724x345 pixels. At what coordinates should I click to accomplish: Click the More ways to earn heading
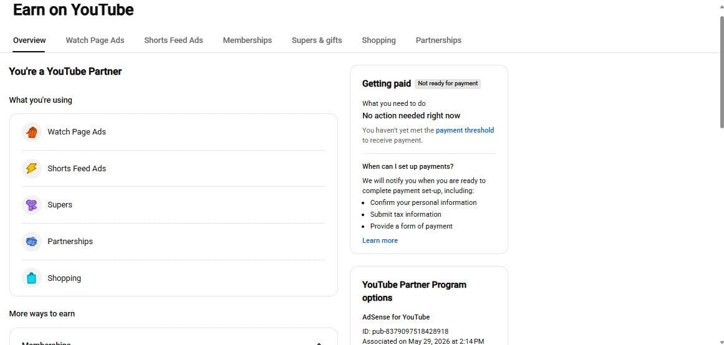42,314
